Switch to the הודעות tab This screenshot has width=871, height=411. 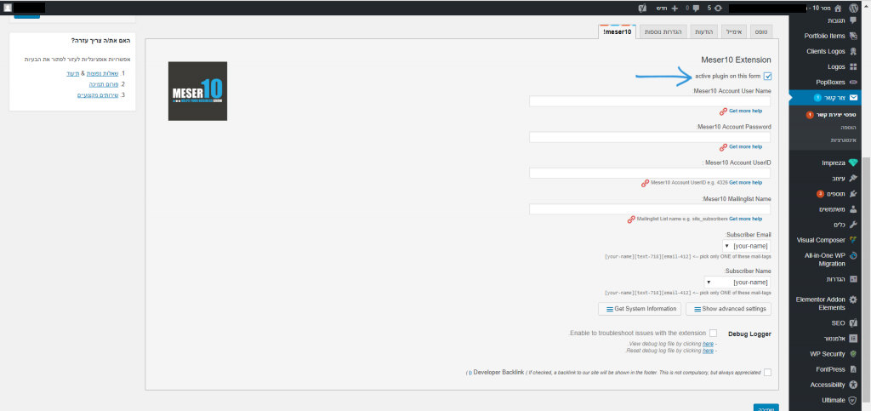[x=701, y=31]
